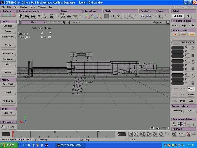The width and height of the screenshot is (197, 148).
Task: Open the Modes menu
Action: [33, 7]
